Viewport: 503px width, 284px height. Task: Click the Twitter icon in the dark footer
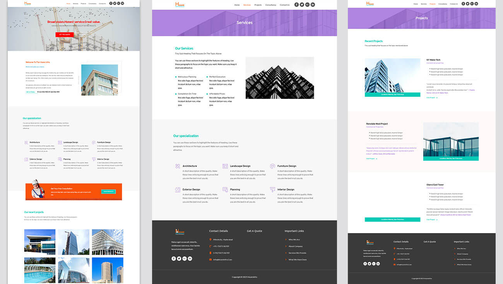point(179,258)
